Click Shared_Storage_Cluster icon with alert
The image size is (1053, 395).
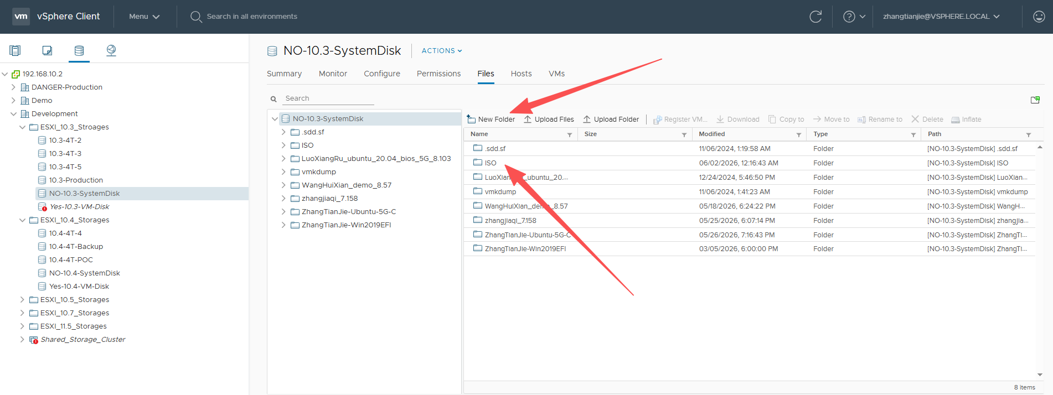[33, 340]
